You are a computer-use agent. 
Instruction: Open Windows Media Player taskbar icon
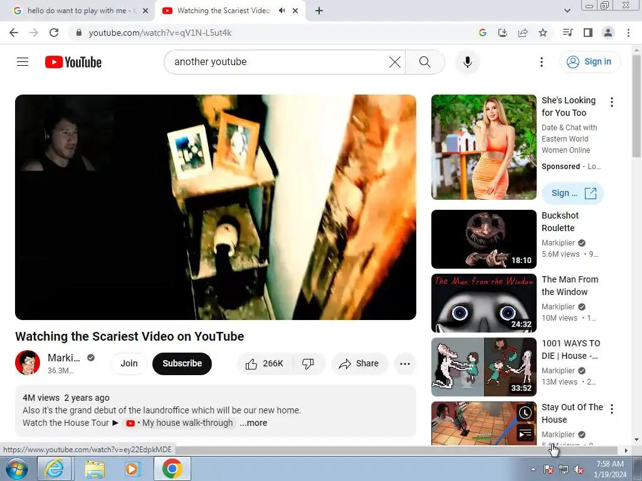(133, 468)
